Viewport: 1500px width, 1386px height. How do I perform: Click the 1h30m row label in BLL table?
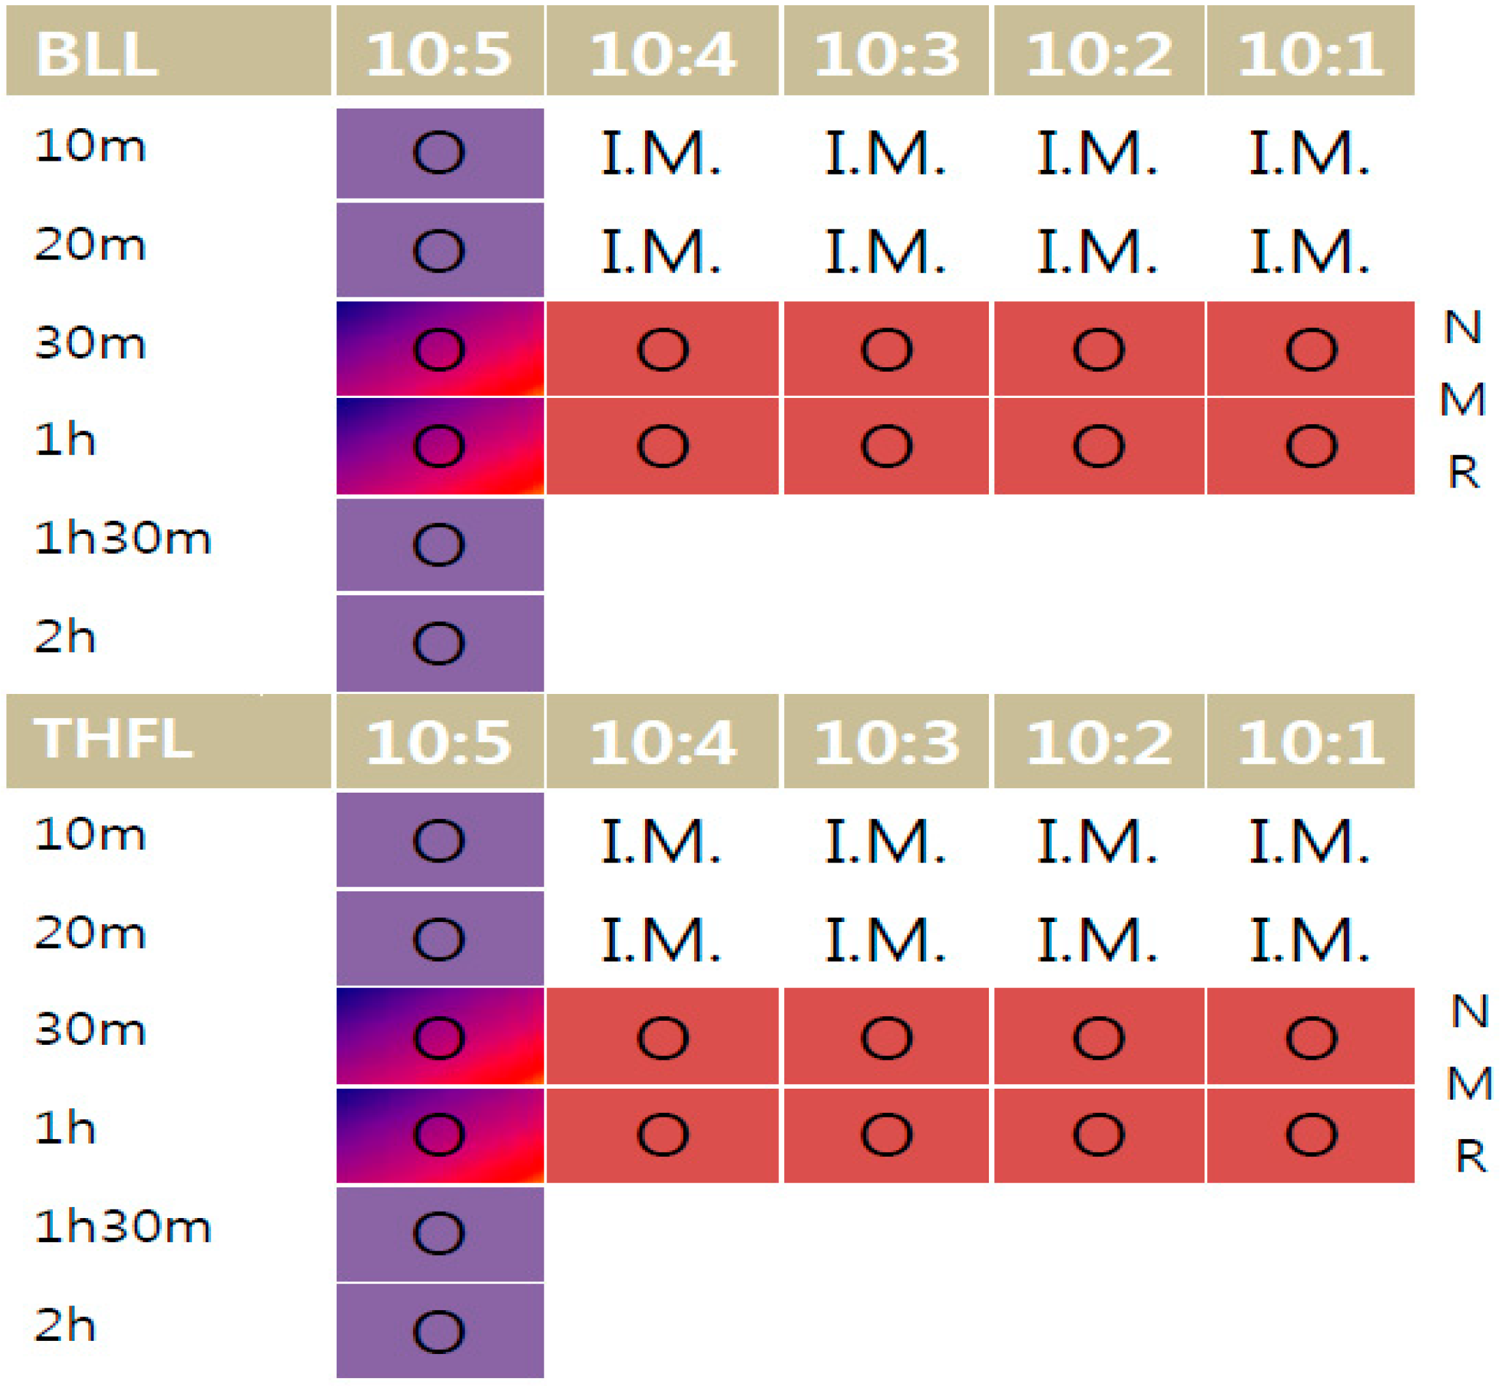(x=123, y=538)
